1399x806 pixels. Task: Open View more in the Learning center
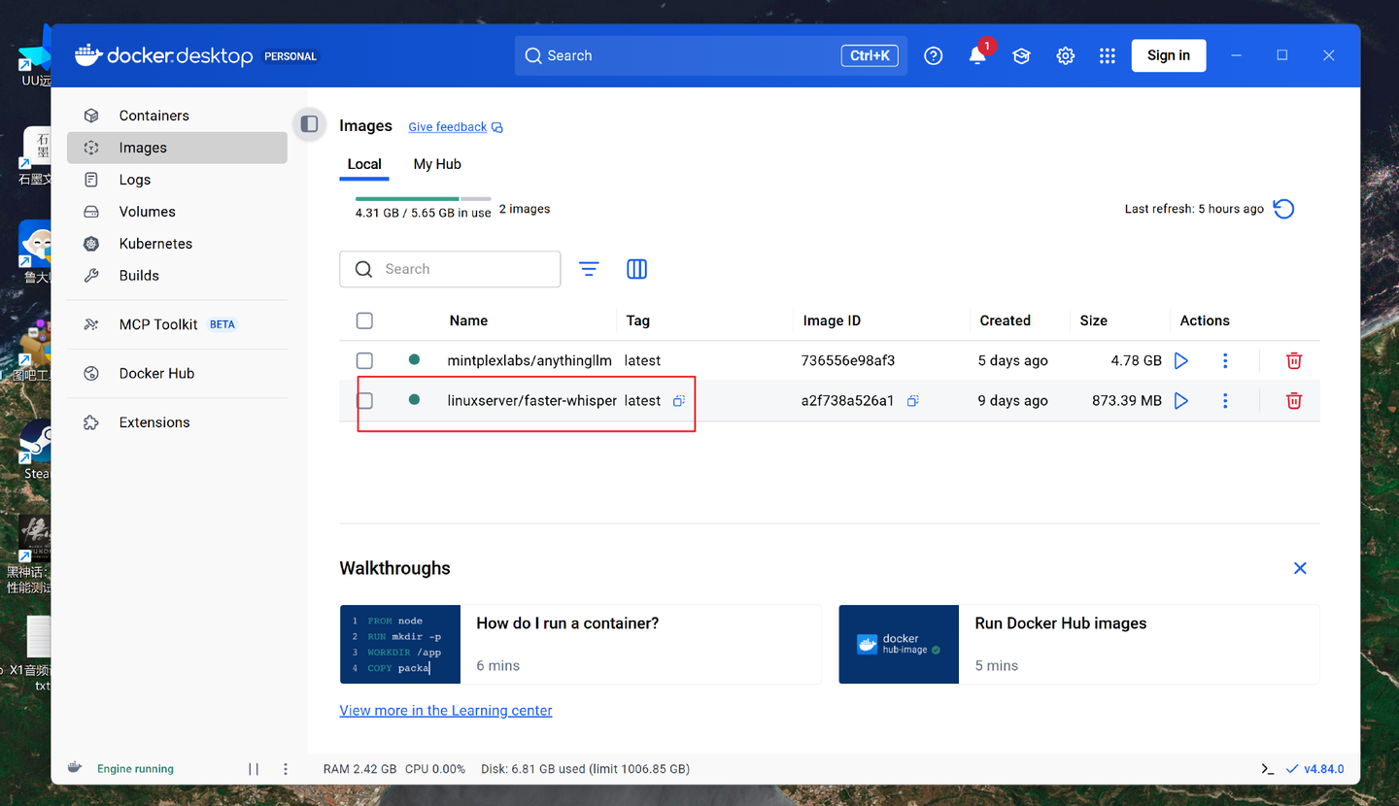pyautogui.click(x=446, y=711)
